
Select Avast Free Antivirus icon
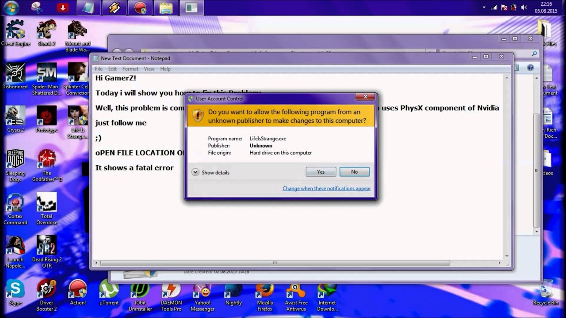pyautogui.click(x=296, y=295)
